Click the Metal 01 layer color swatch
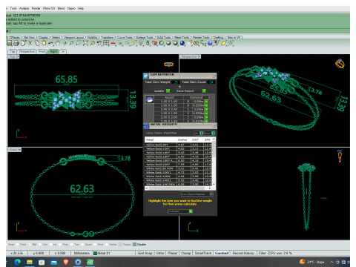The width and height of the screenshot is (356, 267). pos(95,253)
